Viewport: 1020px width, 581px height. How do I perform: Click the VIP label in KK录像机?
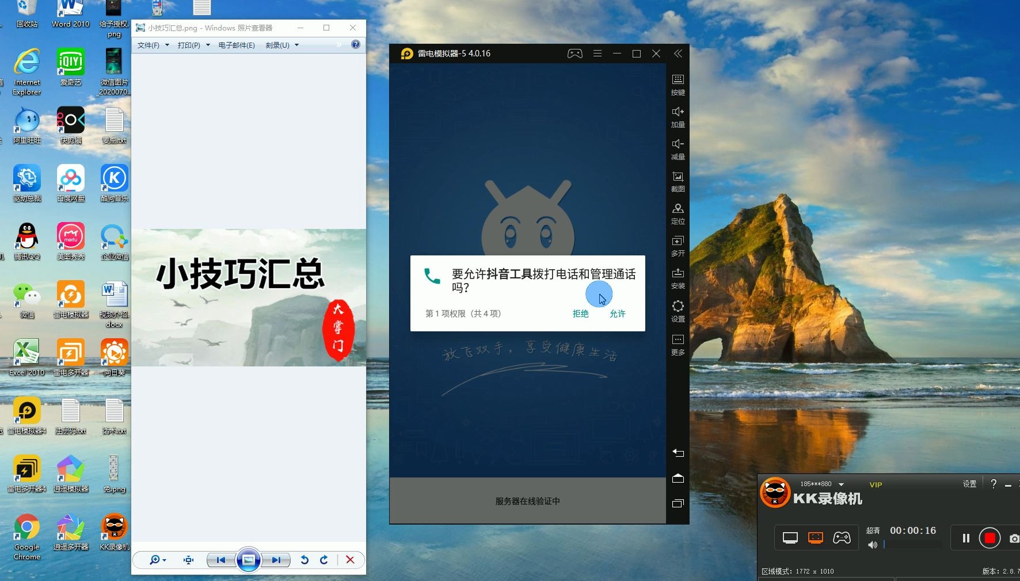[876, 484]
